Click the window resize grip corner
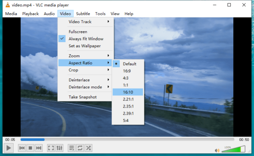The width and height of the screenshot is (254, 156). 249,151
